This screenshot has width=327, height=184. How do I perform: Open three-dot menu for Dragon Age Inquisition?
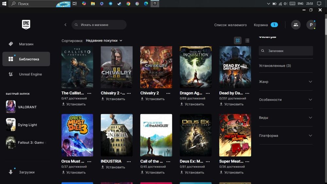208,93
